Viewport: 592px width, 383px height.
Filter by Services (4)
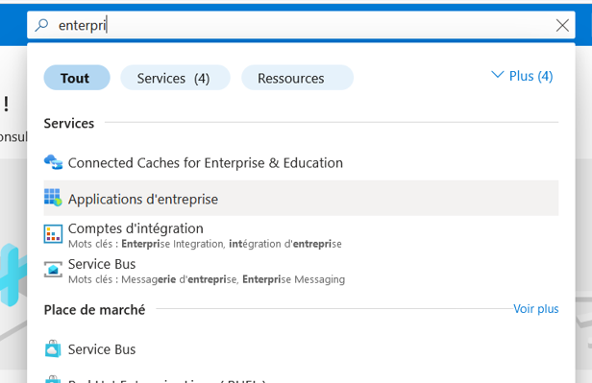(175, 78)
